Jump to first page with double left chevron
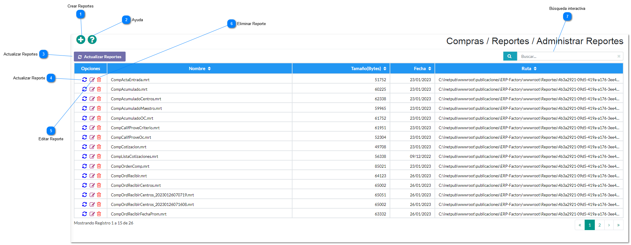 click(x=580, y=225)
